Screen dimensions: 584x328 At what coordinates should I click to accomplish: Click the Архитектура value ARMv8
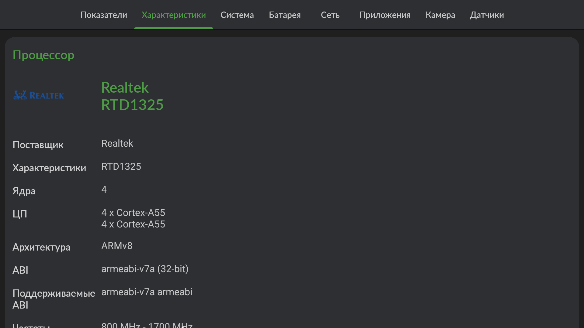117,246
